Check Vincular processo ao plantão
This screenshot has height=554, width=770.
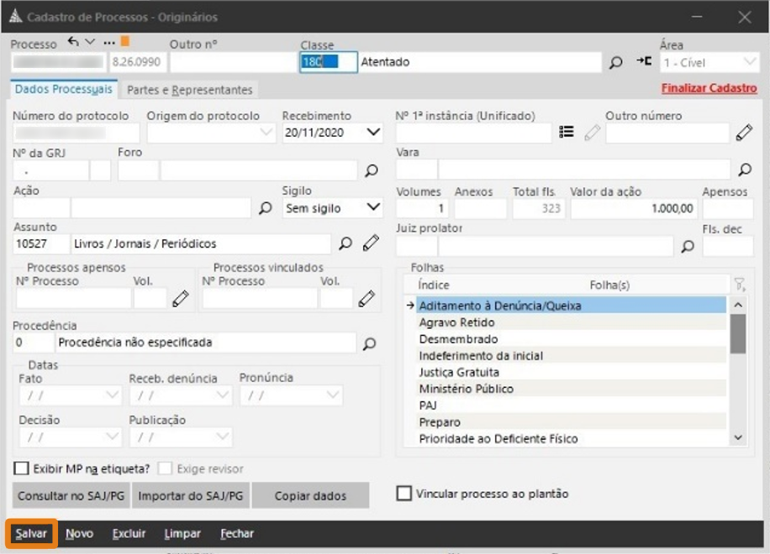click(404, 494)
